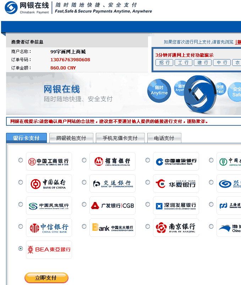The width and height of the screenshot is (241, 285).
Task: Switch to the 网银钱包支付 tab
Action: [x=71, y=138]
